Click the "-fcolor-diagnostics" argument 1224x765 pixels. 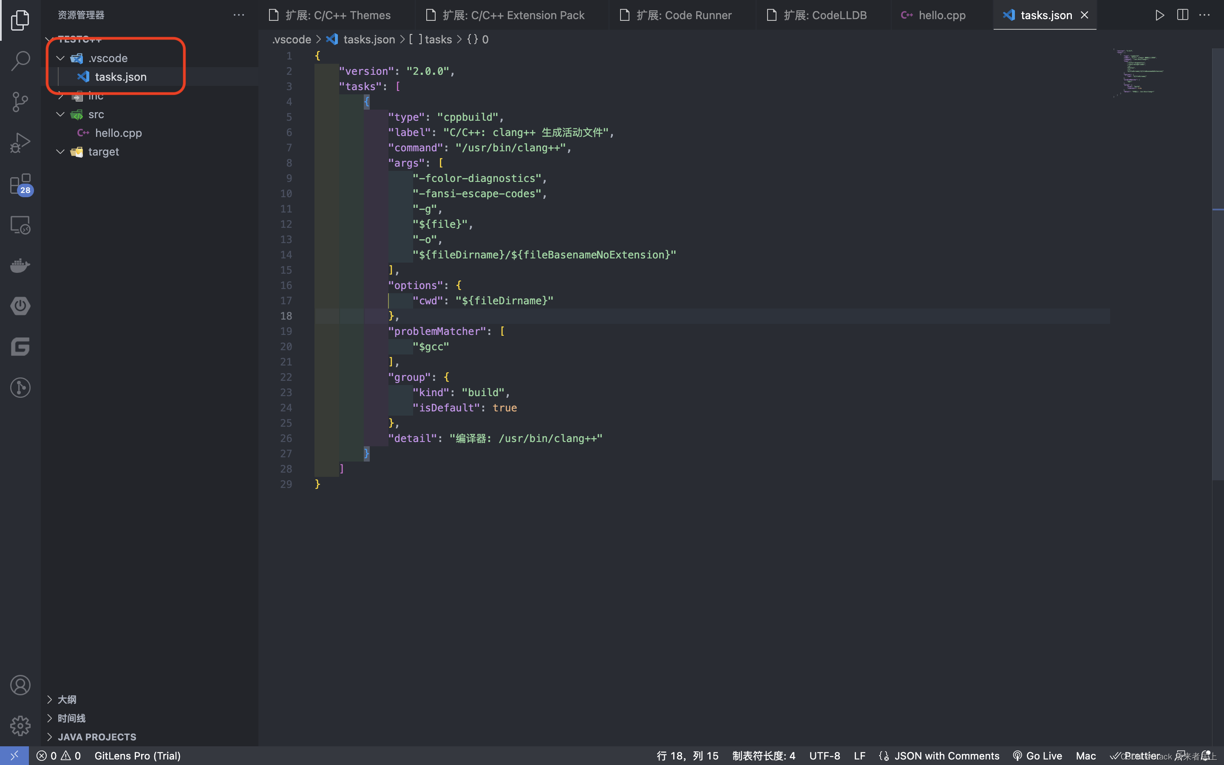(477, 178)
